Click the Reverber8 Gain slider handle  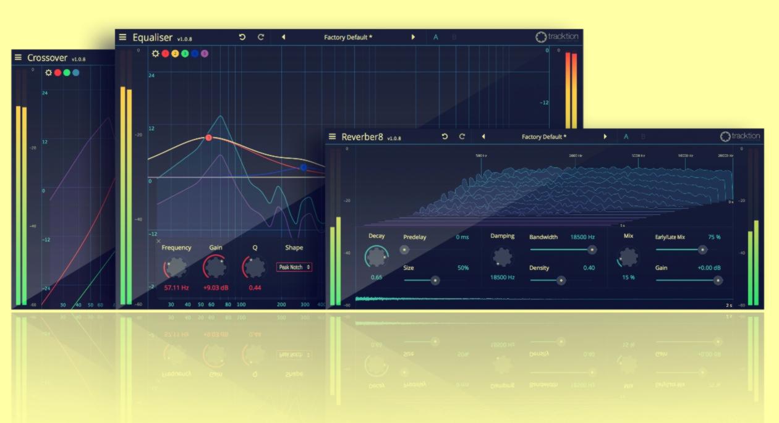718,280
